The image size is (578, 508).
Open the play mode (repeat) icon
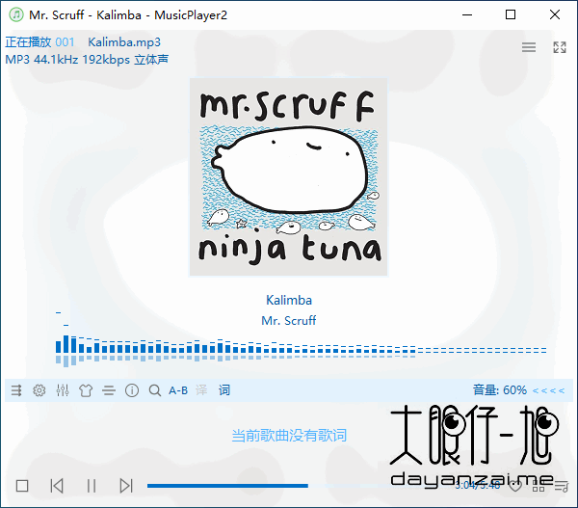click(16, 390)
